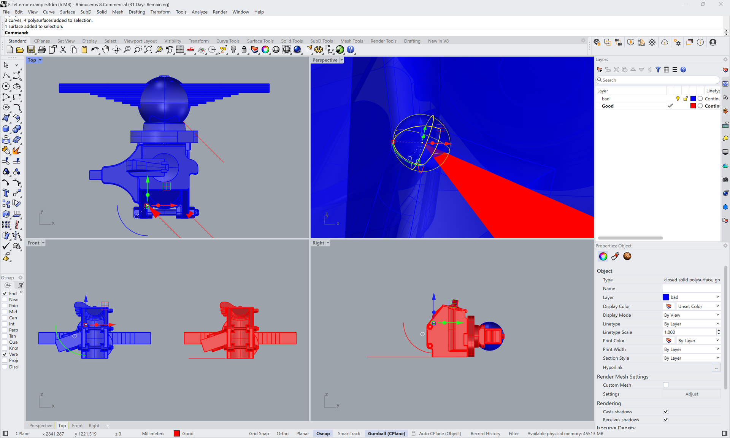Enable the Custom Mesh checkbox

666,385
